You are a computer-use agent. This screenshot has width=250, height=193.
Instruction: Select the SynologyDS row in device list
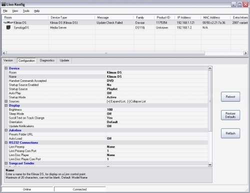(125, 27)
